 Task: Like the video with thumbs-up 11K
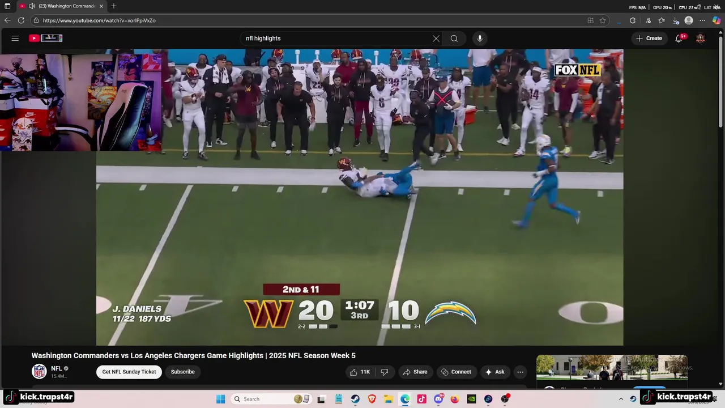coord(360,372)
